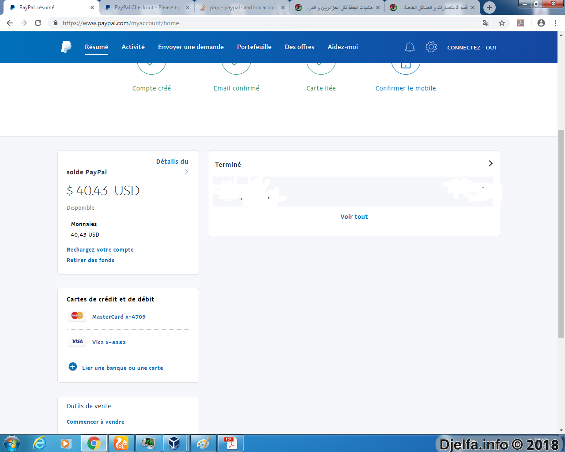The width and height of the screenshot is (565, 452).
Task: Click CONNECTEZ - OUT logout link
Action: 472,47
